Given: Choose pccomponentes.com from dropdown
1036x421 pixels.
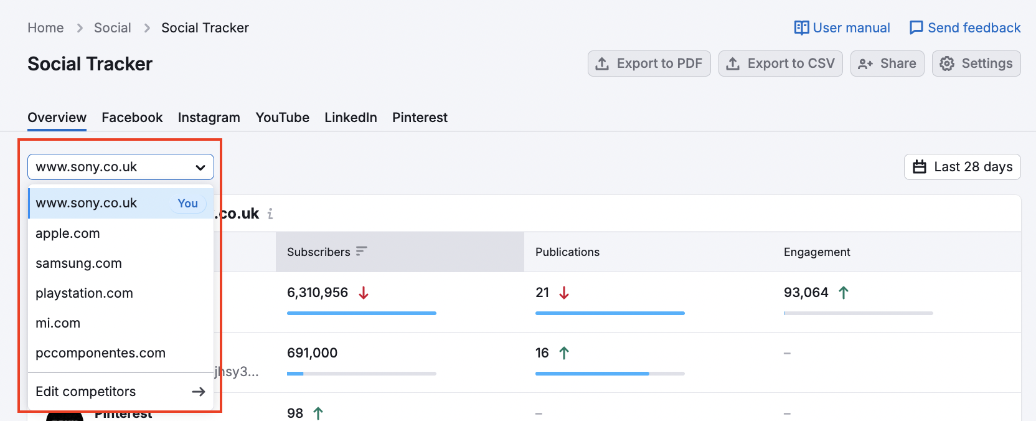Looking at the screenshot, I should pos(100,353).
